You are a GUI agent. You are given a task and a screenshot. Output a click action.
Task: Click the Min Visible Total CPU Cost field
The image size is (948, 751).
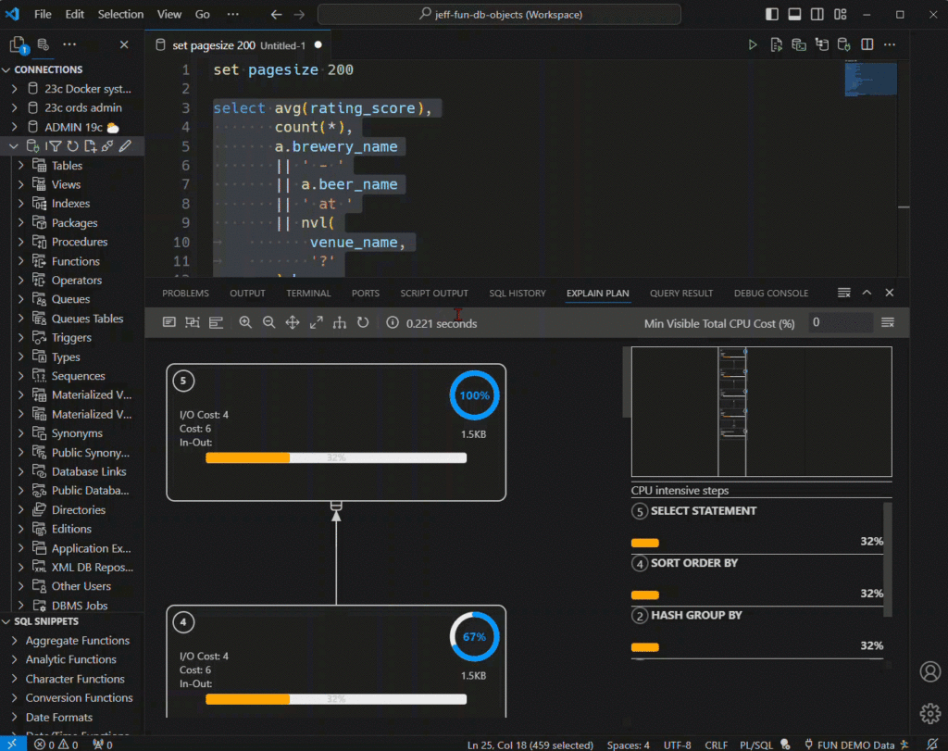coord(839,322)
